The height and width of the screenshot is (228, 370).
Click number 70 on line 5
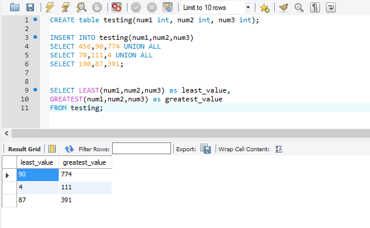click(x=83, y=55)
